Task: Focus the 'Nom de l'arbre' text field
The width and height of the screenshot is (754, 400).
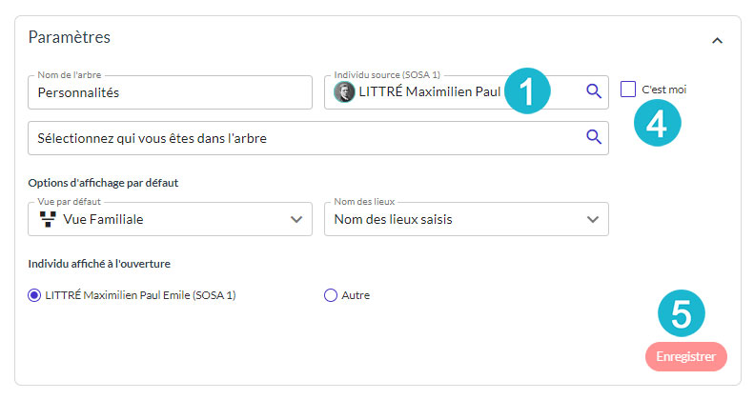Action: pyautogui.click(x=172, y=93)
